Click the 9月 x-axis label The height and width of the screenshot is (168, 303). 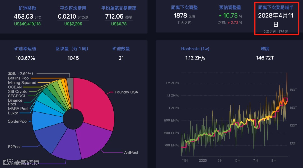274,160
